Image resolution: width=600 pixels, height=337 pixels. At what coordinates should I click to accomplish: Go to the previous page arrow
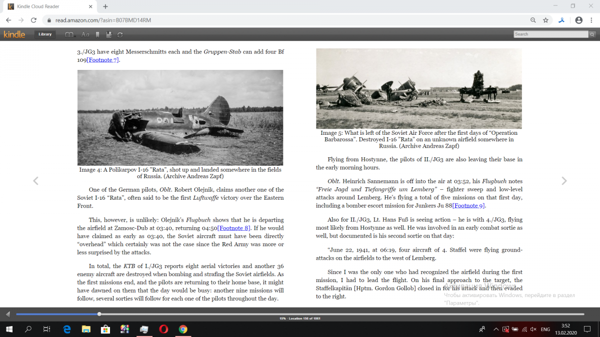[35, 181]
